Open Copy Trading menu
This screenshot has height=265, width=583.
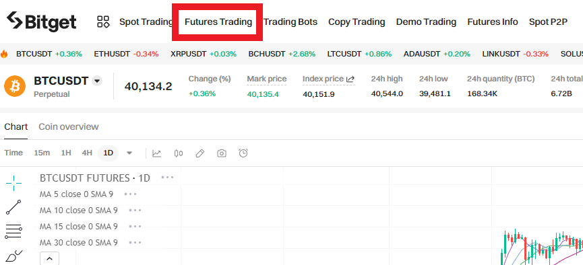click(357, 22)
